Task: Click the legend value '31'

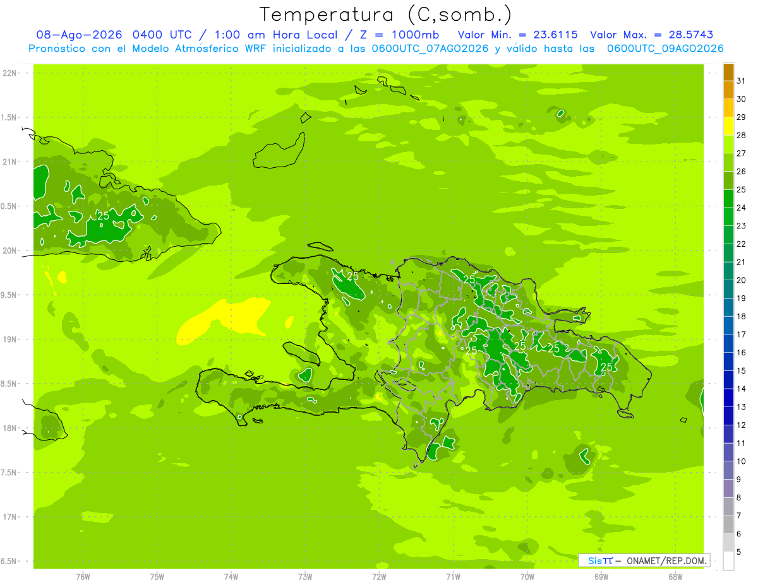Action: (741, 81)
